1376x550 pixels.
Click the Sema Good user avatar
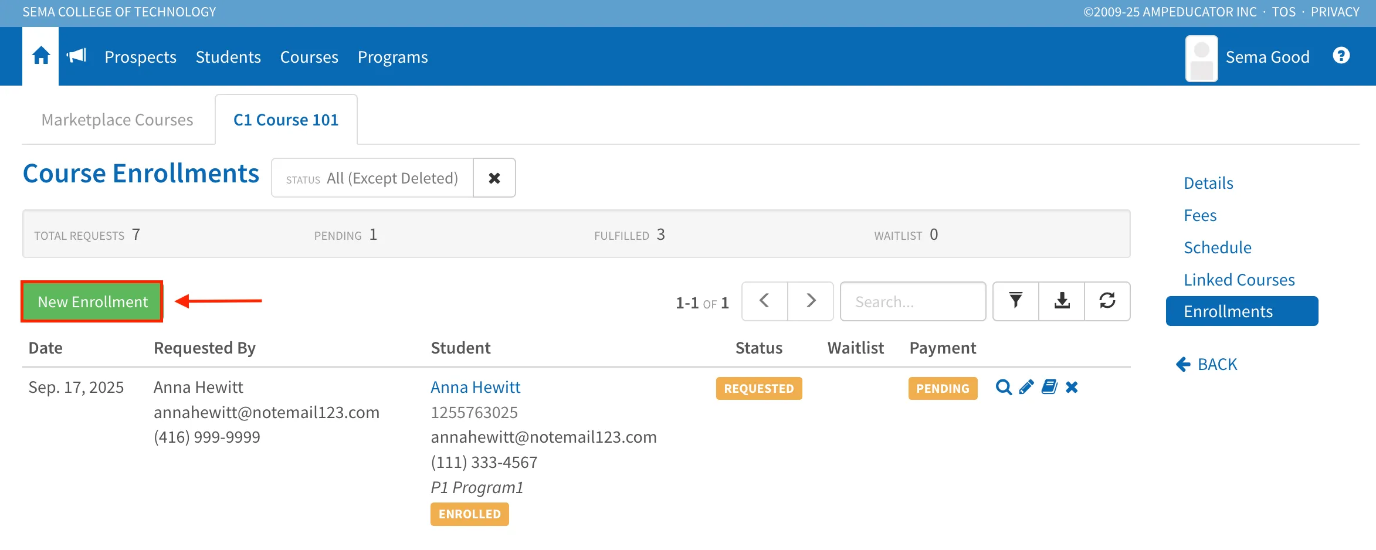[1201, 58]
